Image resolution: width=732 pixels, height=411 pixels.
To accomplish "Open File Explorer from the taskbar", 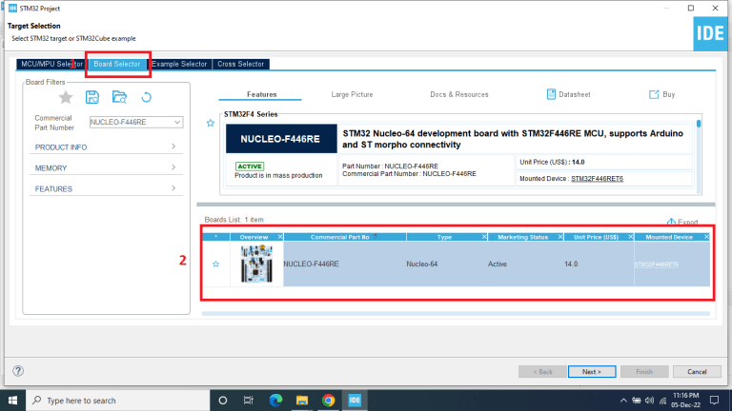I will (x=302, y=401).
